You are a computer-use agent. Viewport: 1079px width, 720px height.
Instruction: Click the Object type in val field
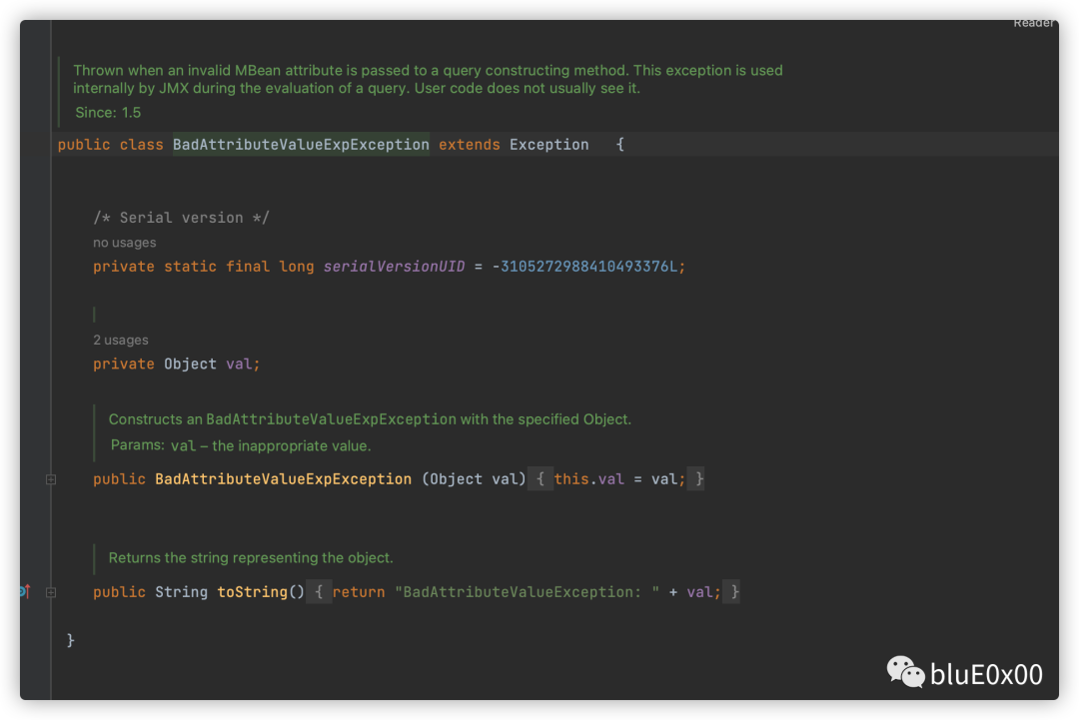coord(190,363)
